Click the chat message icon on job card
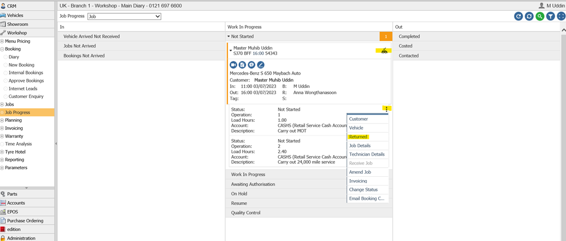This screenshot has width=566, height=241. [x=252, y=65]
